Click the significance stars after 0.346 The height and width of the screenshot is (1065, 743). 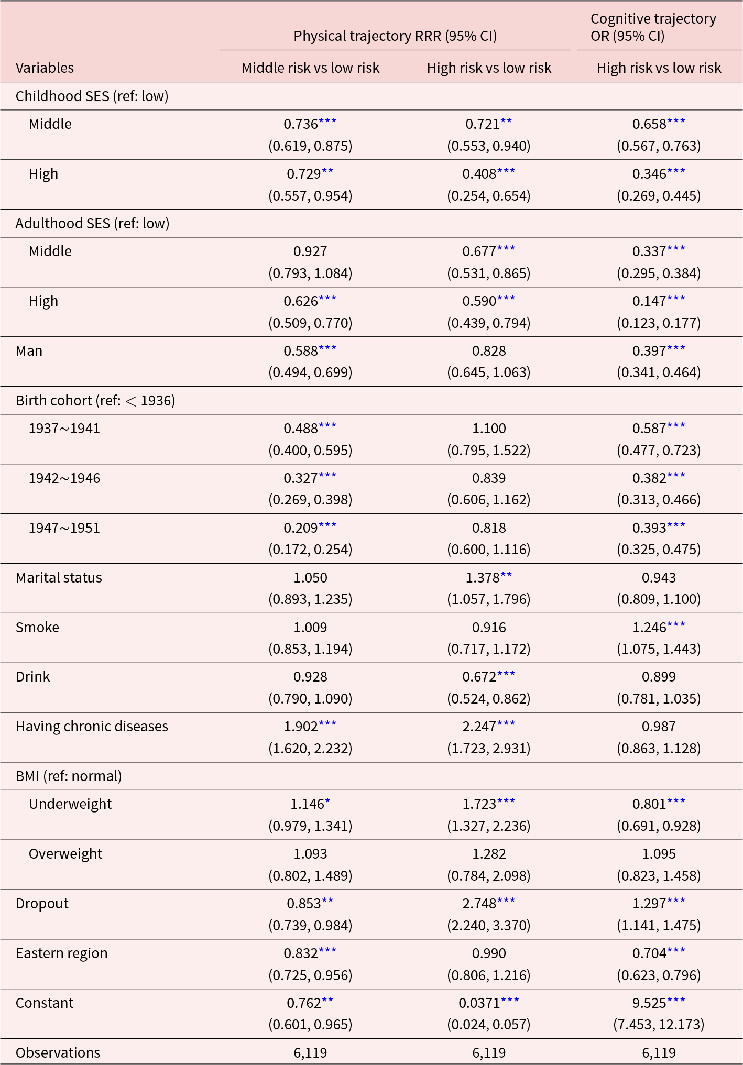click(676, 172)
